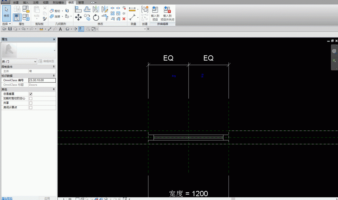Select the Trim/Extend to Corner tool

(105, 17)
